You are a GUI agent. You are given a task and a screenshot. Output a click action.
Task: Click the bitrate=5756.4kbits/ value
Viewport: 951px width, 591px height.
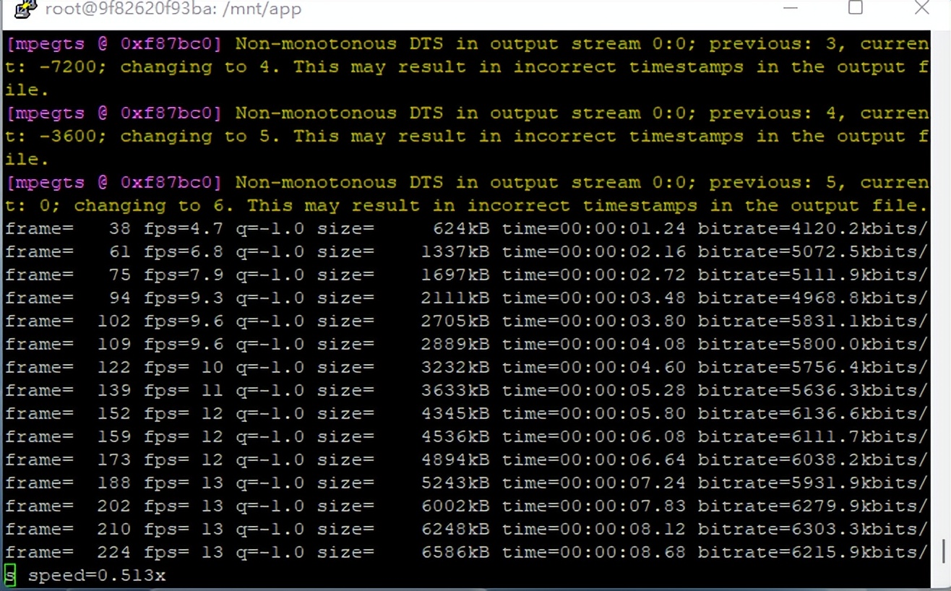[814, 368]
